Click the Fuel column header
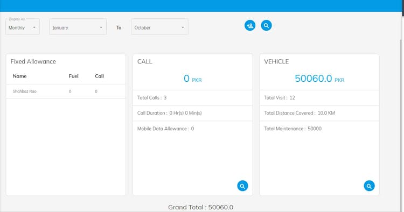This screenshot has width=404, height=212. 73,76
